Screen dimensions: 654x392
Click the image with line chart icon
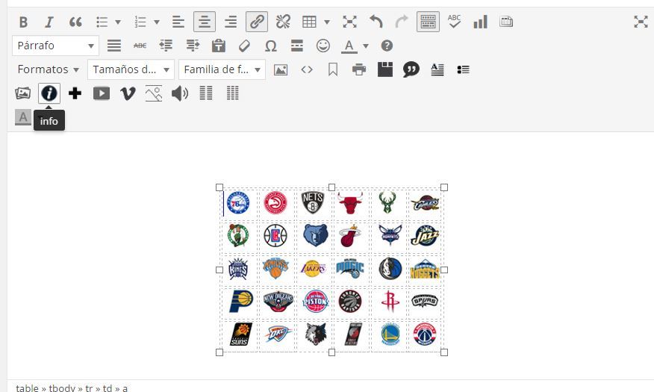pos(154,93)
